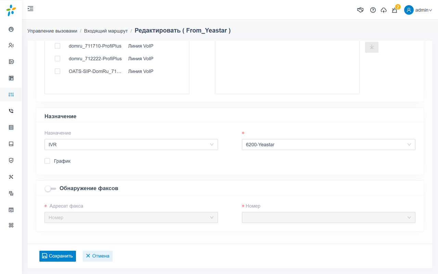Screen dimensions: 438x274
Task: Check the OATS-SIP-DomRu trunk checkbox
Action: pos(57,71)
